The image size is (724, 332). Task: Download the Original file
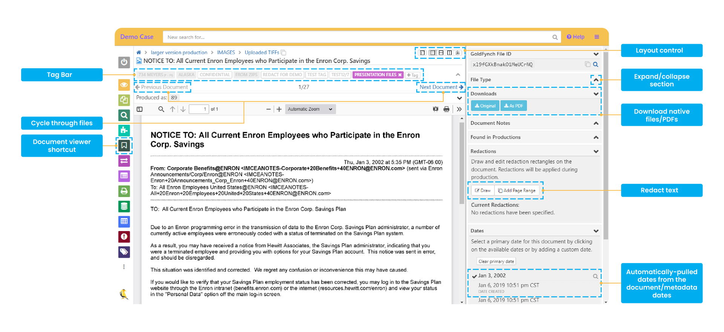pos(485,106)
